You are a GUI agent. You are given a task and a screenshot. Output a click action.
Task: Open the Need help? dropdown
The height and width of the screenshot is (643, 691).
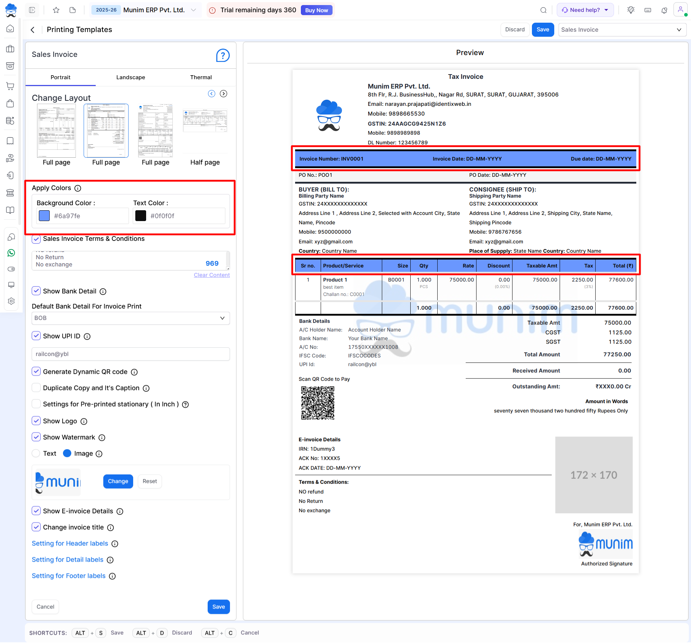[585, 10]
